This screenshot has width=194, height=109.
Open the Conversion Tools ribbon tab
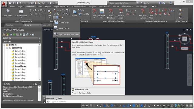79,7
